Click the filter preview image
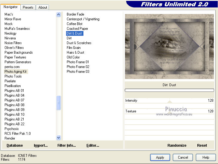Screen dimensions: 218x164 169,47
